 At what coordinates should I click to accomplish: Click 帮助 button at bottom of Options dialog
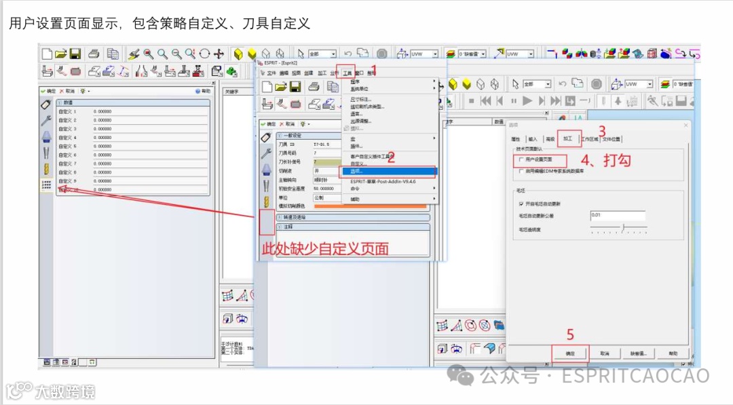click(x=673, y=353)
